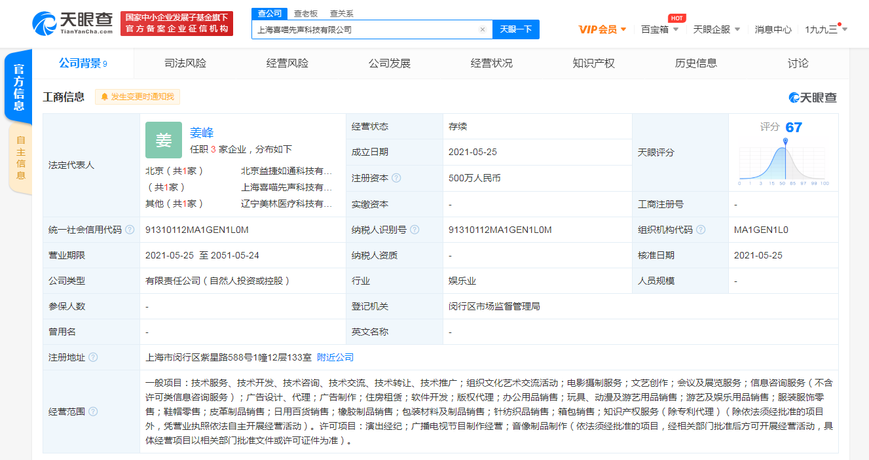
Task: Open the 百宝箱 dropdown menu
Action: tap(659, 29)
